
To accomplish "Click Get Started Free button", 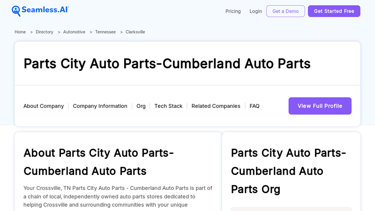I will coord(334,11).
